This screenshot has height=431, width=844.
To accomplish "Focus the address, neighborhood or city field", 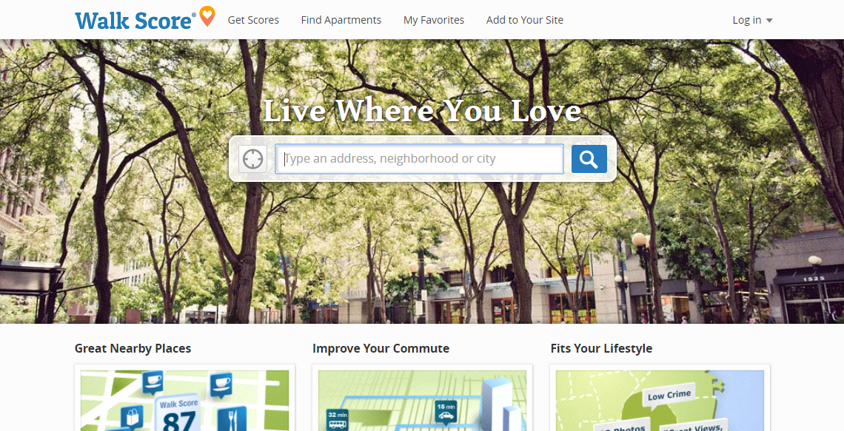I will tap(419, 159).
